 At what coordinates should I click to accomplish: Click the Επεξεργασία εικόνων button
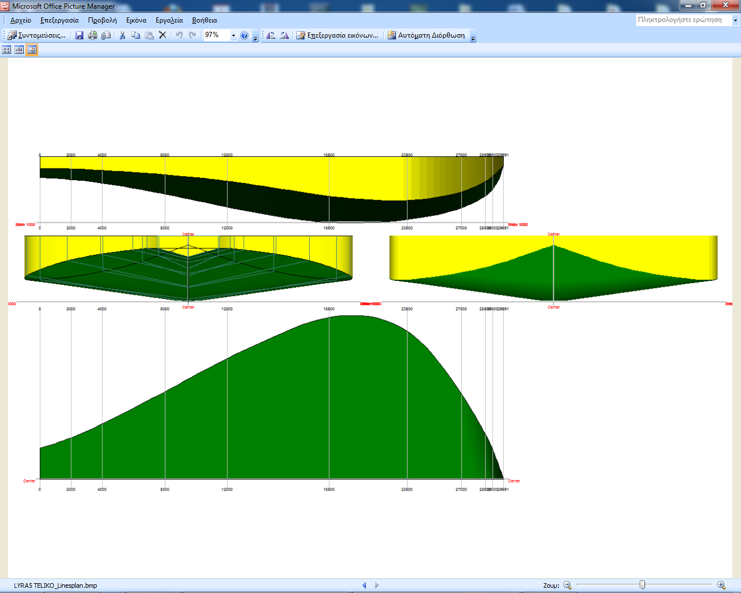[337, 35]
